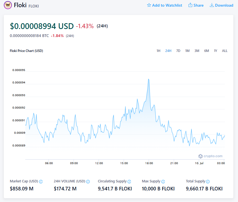Click the star icon beside Add to Watchlist
This screenshot has width=238, height=202.
[x=149, y=5]
